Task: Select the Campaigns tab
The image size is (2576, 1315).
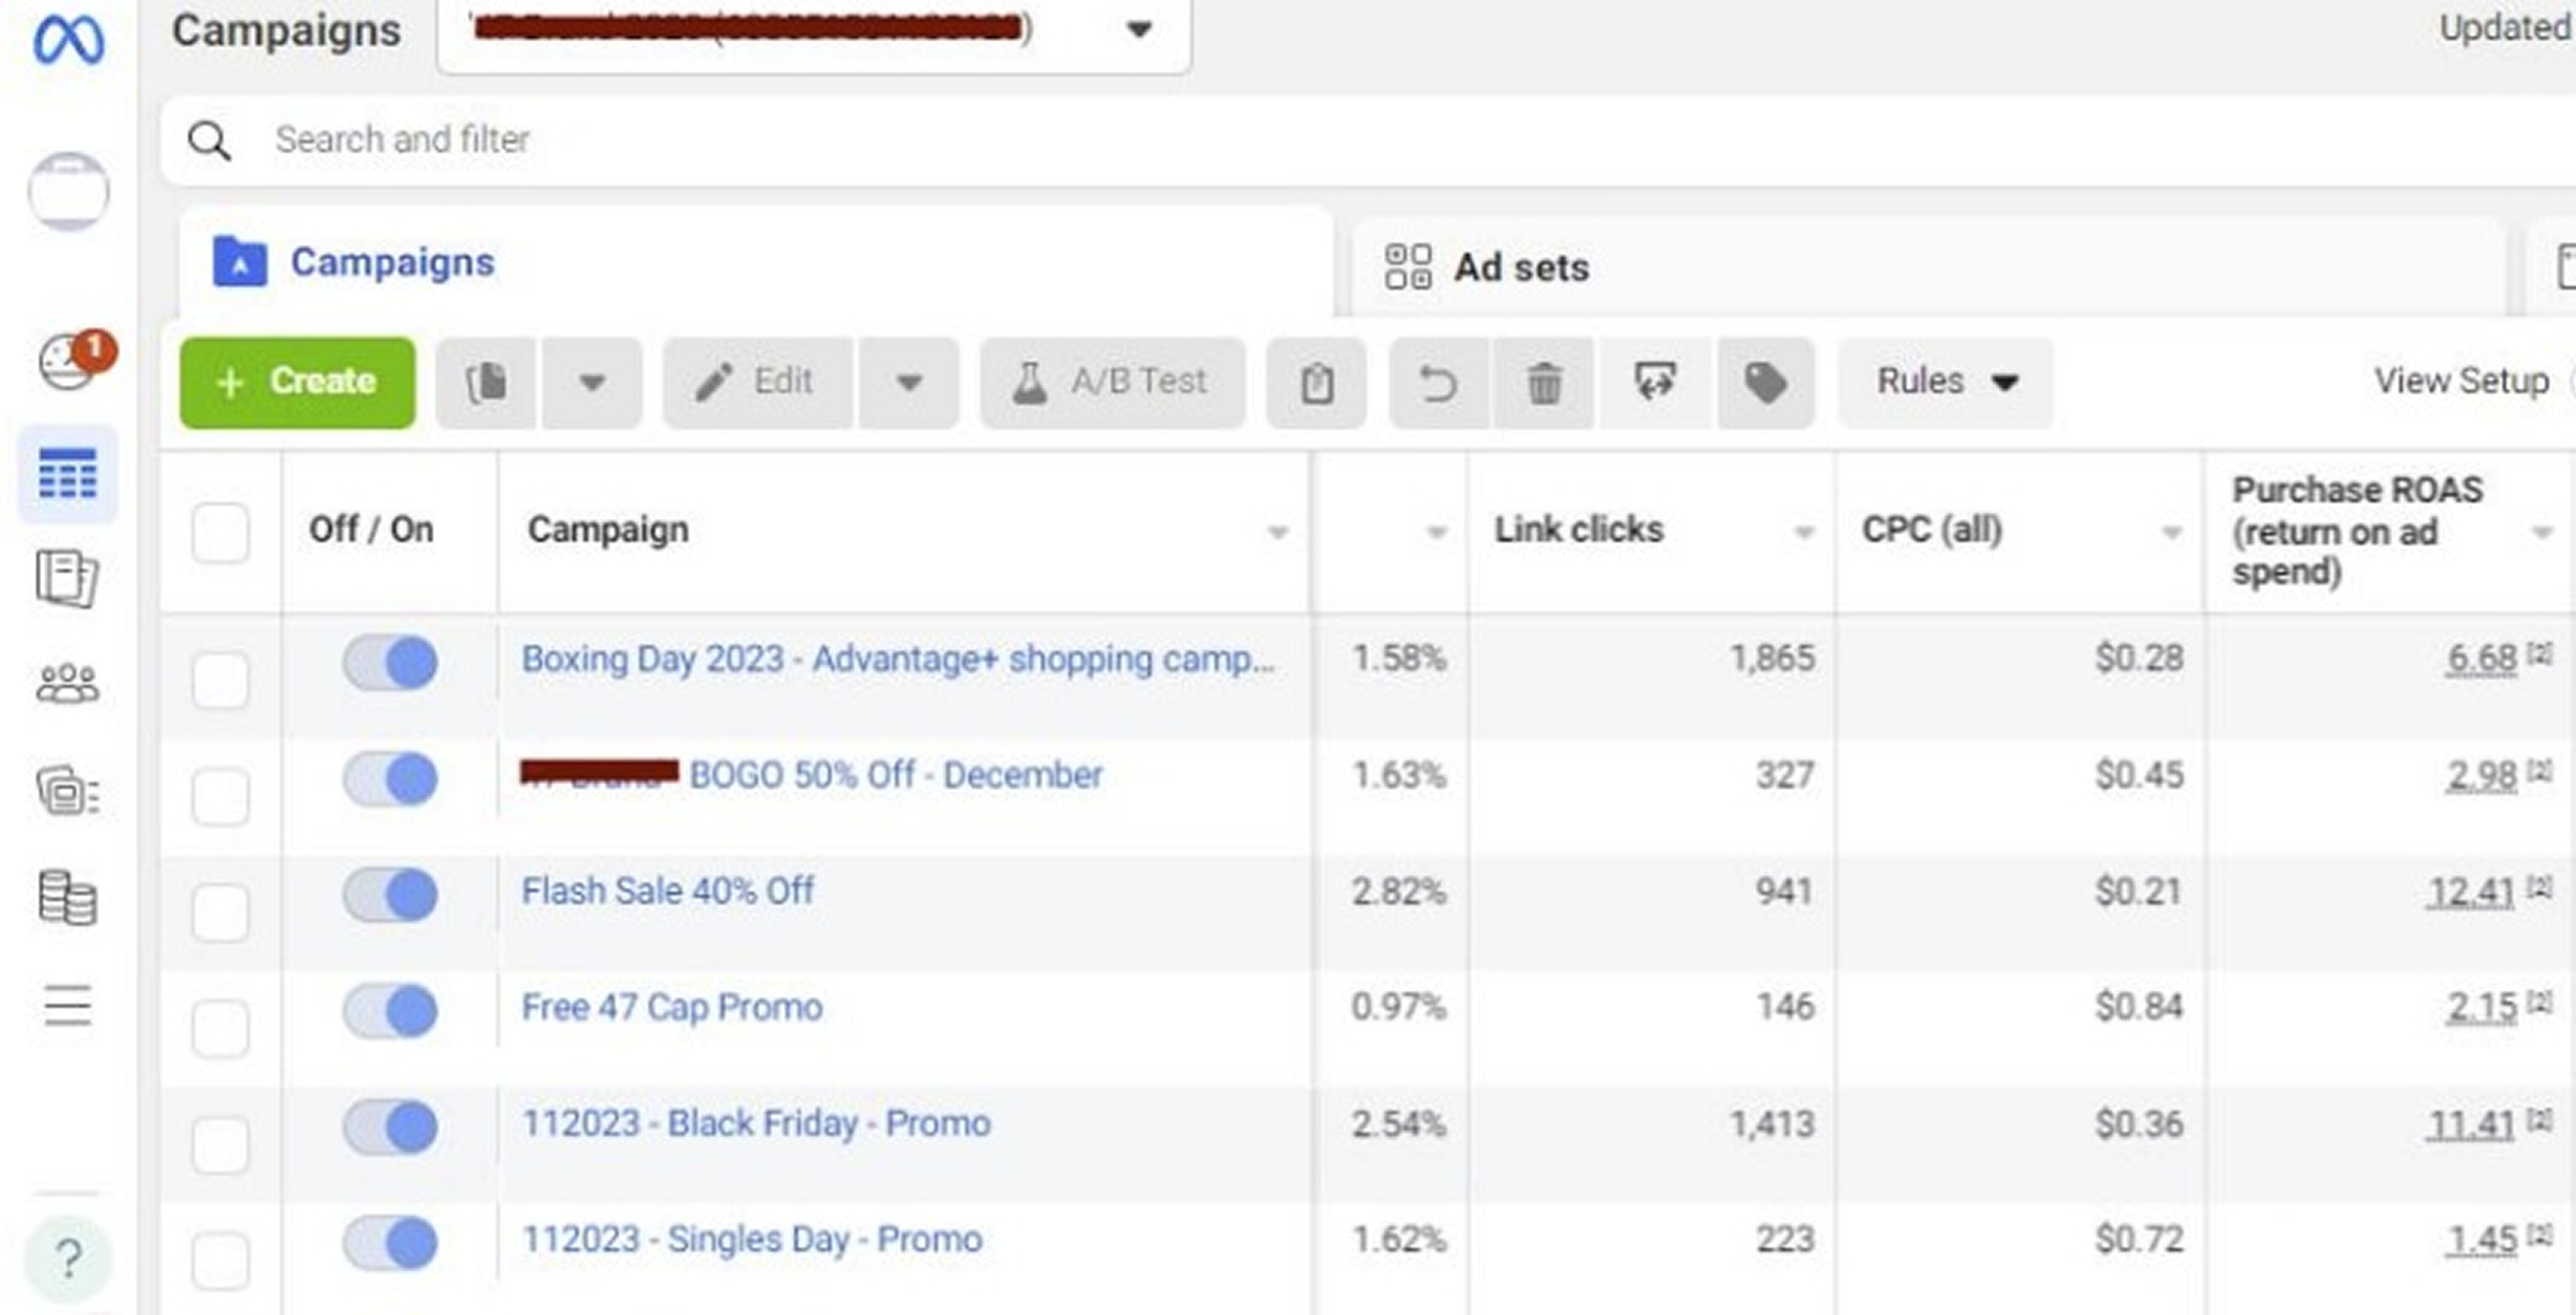Action: 392,263
